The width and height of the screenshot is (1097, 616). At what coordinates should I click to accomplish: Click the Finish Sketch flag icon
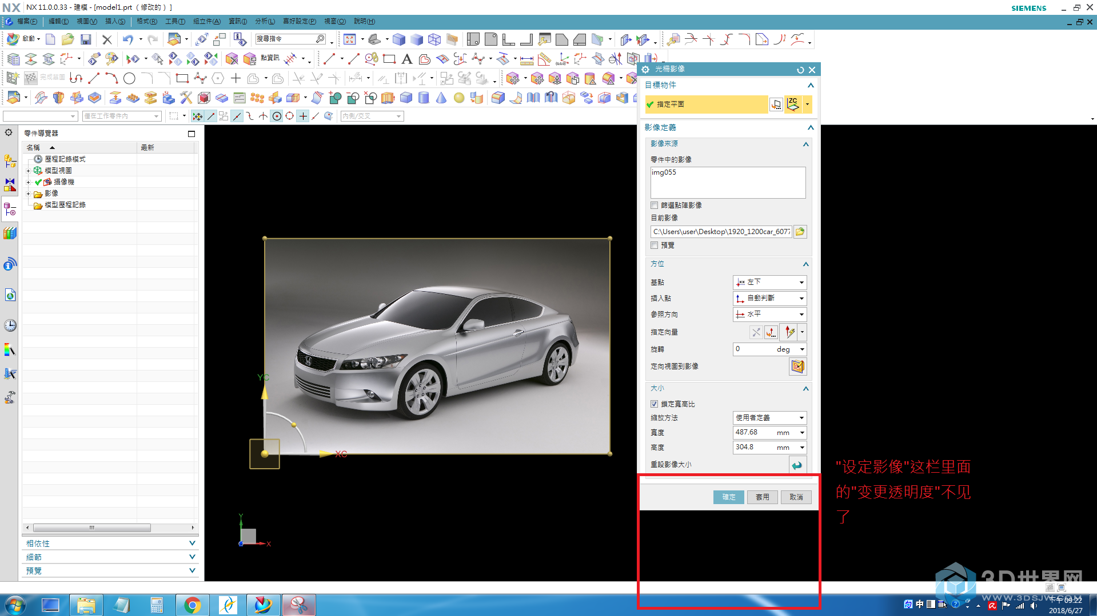31,78
